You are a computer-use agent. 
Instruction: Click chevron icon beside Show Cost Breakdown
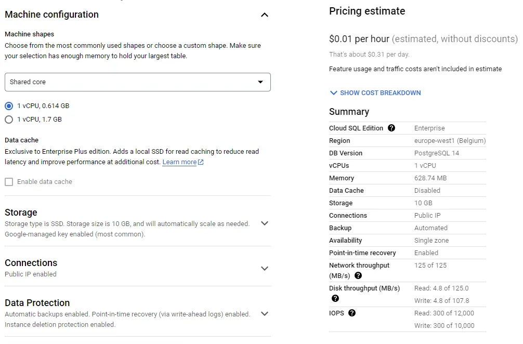click(334, 93)
